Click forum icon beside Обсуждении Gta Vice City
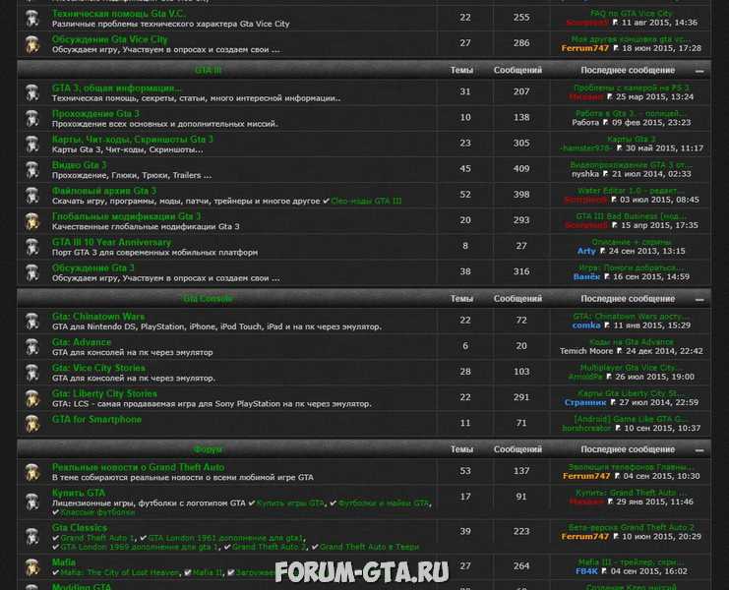729x590 pixels. [x=32, y=44]
